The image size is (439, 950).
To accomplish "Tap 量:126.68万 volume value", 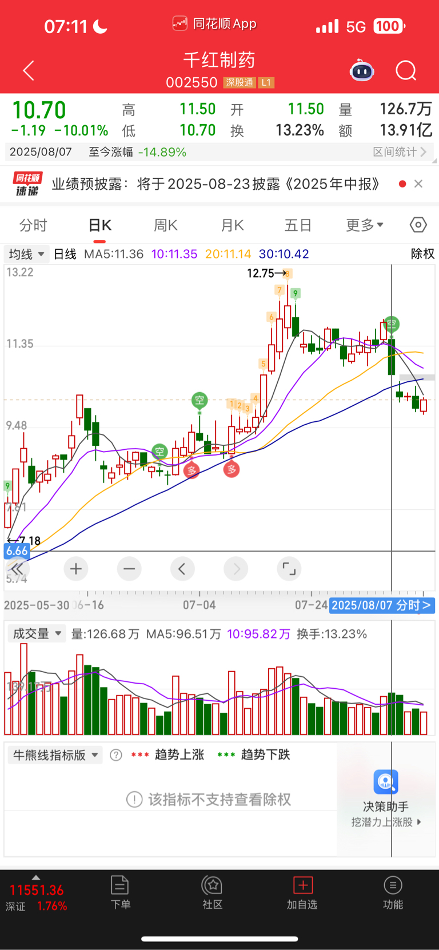I will [105, 634].
